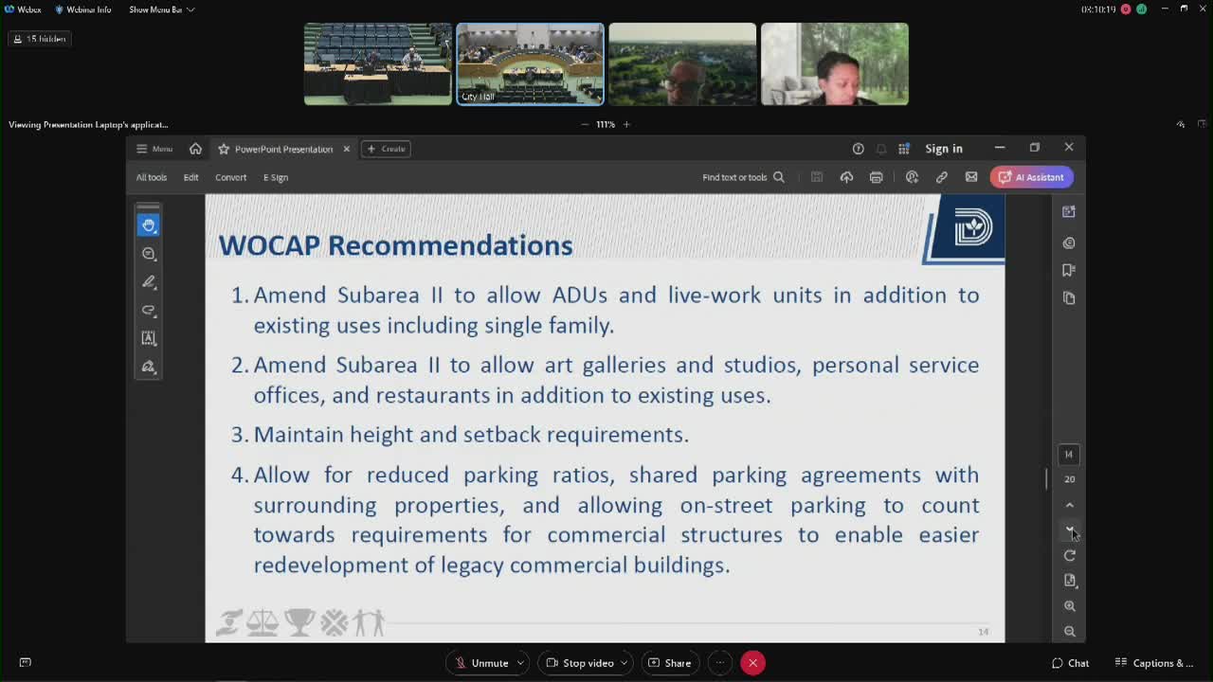Viewport: 1213px width, 682px height.
Task: Go to next page with the down arrow
Action: click(1070, 529)
